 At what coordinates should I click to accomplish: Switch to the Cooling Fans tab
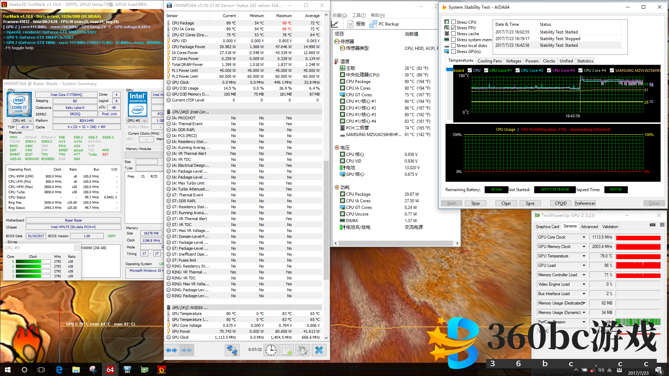(x=489, y=61)
